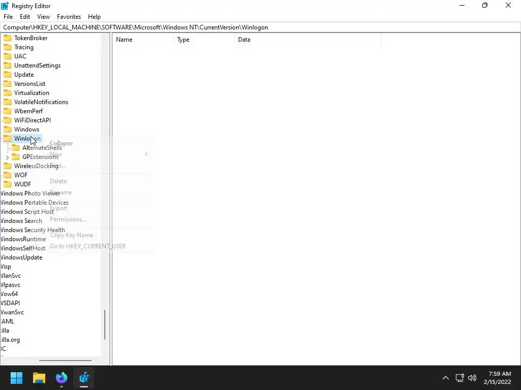Choose Collapse in the context menu
Viewport: 521px width, 390px height.
[61, 143]
